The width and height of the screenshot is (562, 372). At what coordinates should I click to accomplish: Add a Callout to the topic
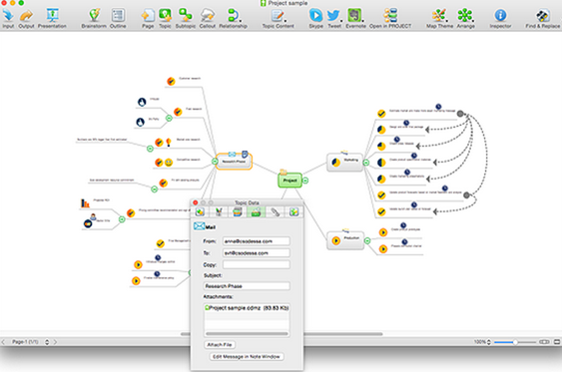point(208,15)
